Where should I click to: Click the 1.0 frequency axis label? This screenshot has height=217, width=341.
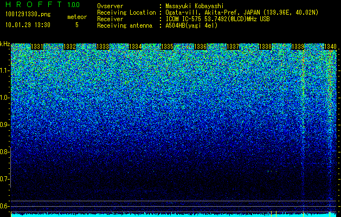point(5,98)
